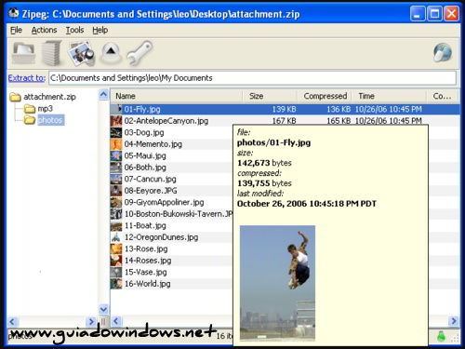Close the Zipeg window
Viewport: 465px width, 349px height.
coord(451,14)
